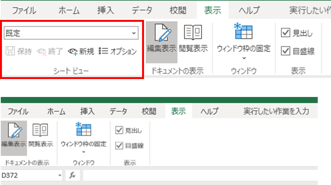This screenshot has width=331, height=185.
Task: Select 閲覧表示 in the lower ribbon
Action: [x=41, y=136]
